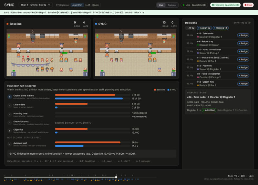Click the Baseline legend swatch in scoring
This screenshot has height=185, width=258.
(x=155, y=90)
